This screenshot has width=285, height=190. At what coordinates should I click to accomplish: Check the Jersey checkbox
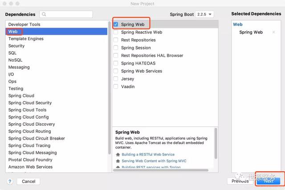(x=116, y=79)
